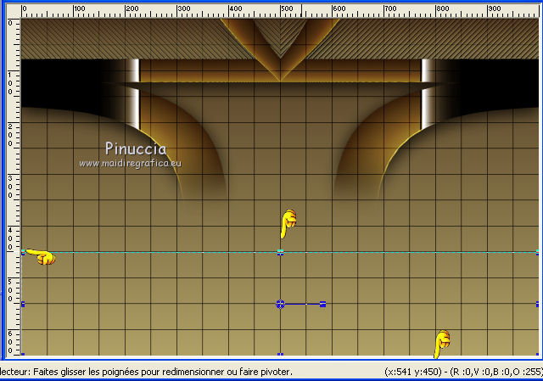This screenshot has width=543, height=381.
Task: Click the '300' mark on the vertical ruler
Action: [x=10, y=187]
